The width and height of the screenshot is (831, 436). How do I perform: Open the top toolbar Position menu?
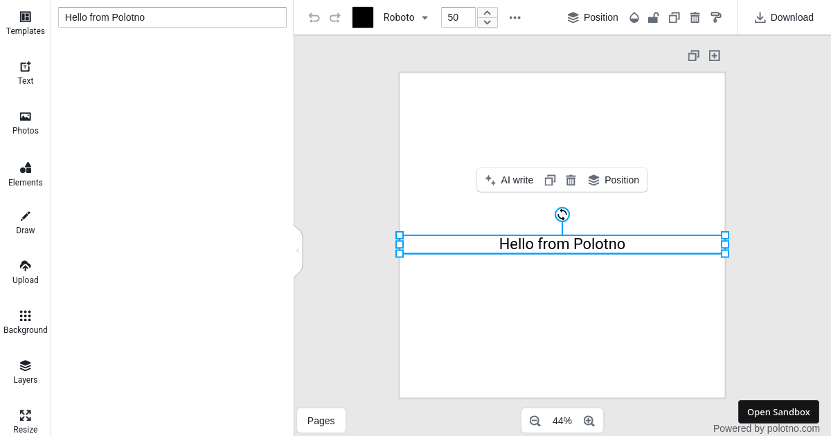pos(593,17)
